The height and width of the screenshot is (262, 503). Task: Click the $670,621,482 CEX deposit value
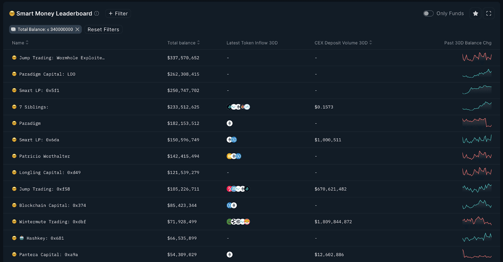pyautogui.click(x=330, y=189)
